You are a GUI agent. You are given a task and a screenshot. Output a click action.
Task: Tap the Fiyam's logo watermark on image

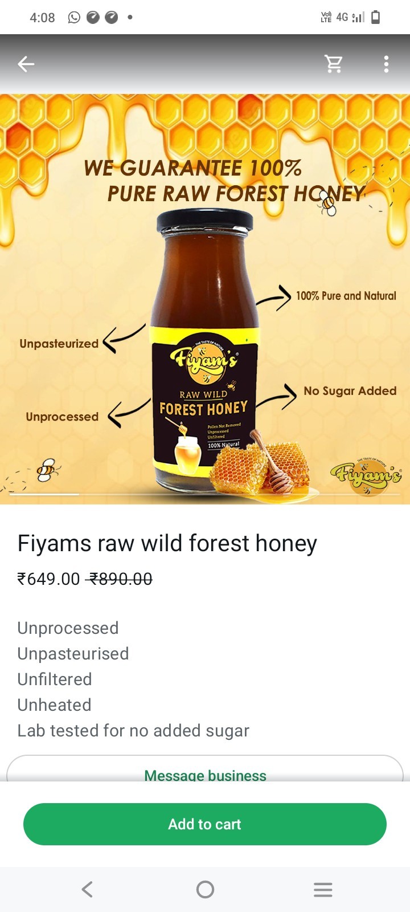[367, 474]
